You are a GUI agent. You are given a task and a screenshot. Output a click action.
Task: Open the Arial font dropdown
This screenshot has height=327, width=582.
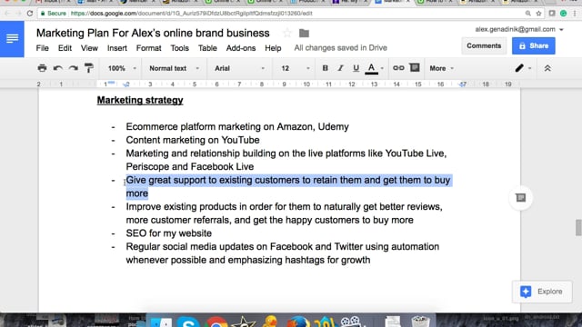point(239,68)
